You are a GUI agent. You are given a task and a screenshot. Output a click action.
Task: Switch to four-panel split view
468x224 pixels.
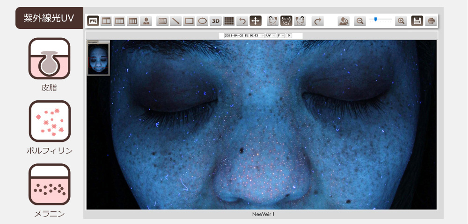tap(132, 21)
